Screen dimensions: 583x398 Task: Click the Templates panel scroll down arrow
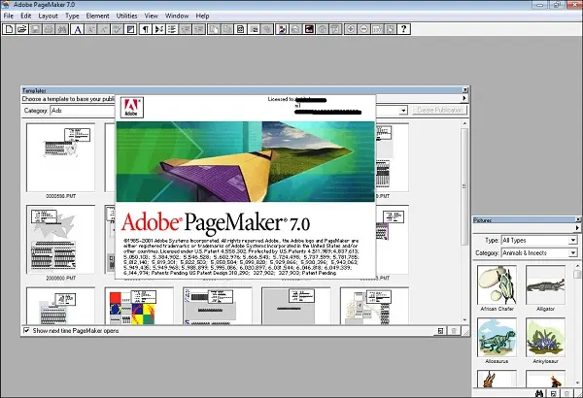click(x=464, y=320)
